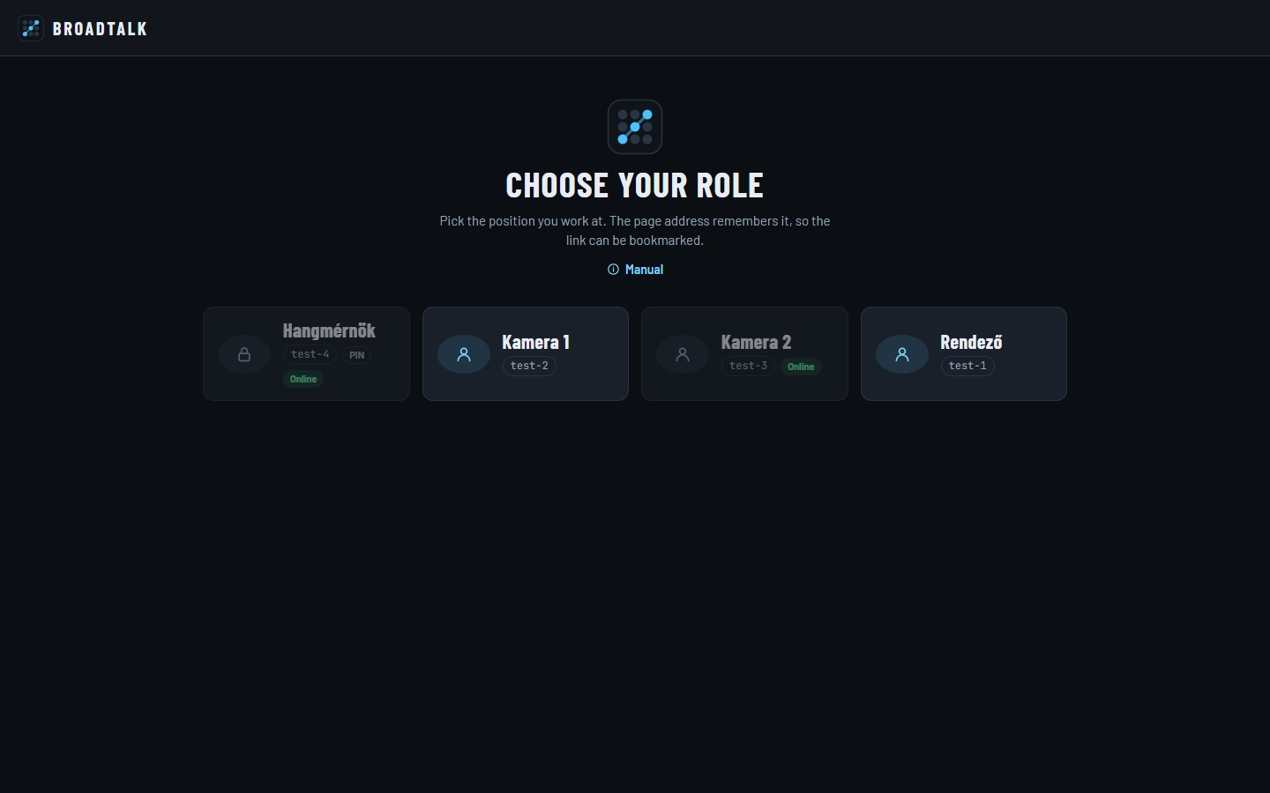Image resolution: width=1270 pixels, height=793 pixels.
Task: Click the user icon on Kamera 1
Action: coord(464,354)
